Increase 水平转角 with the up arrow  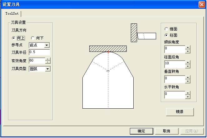tap(188, 93)
